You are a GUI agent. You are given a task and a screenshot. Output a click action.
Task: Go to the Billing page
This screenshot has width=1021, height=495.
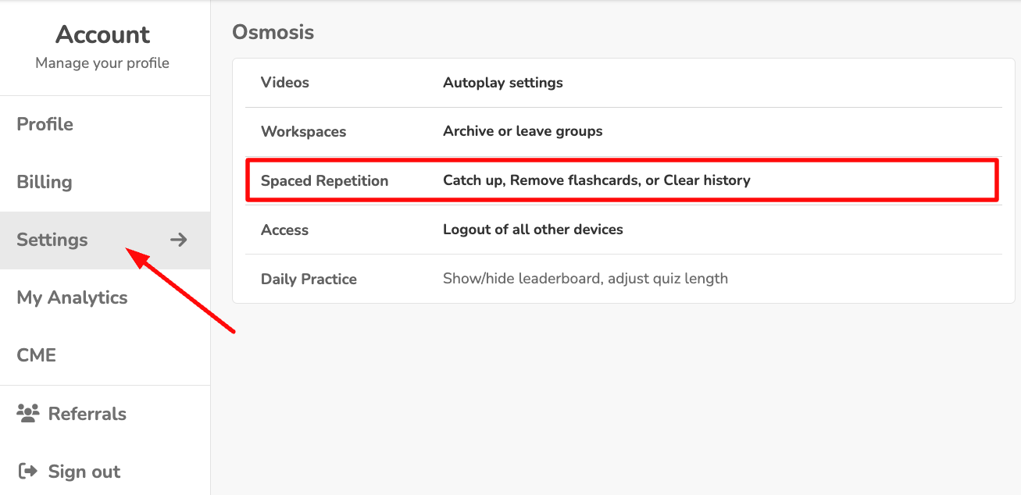click(x=45, y=182)
